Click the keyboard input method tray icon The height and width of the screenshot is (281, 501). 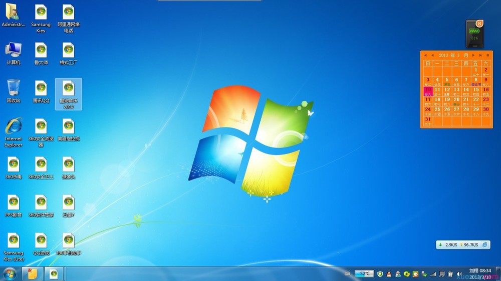pyautogui.click(x=347, y=273)
